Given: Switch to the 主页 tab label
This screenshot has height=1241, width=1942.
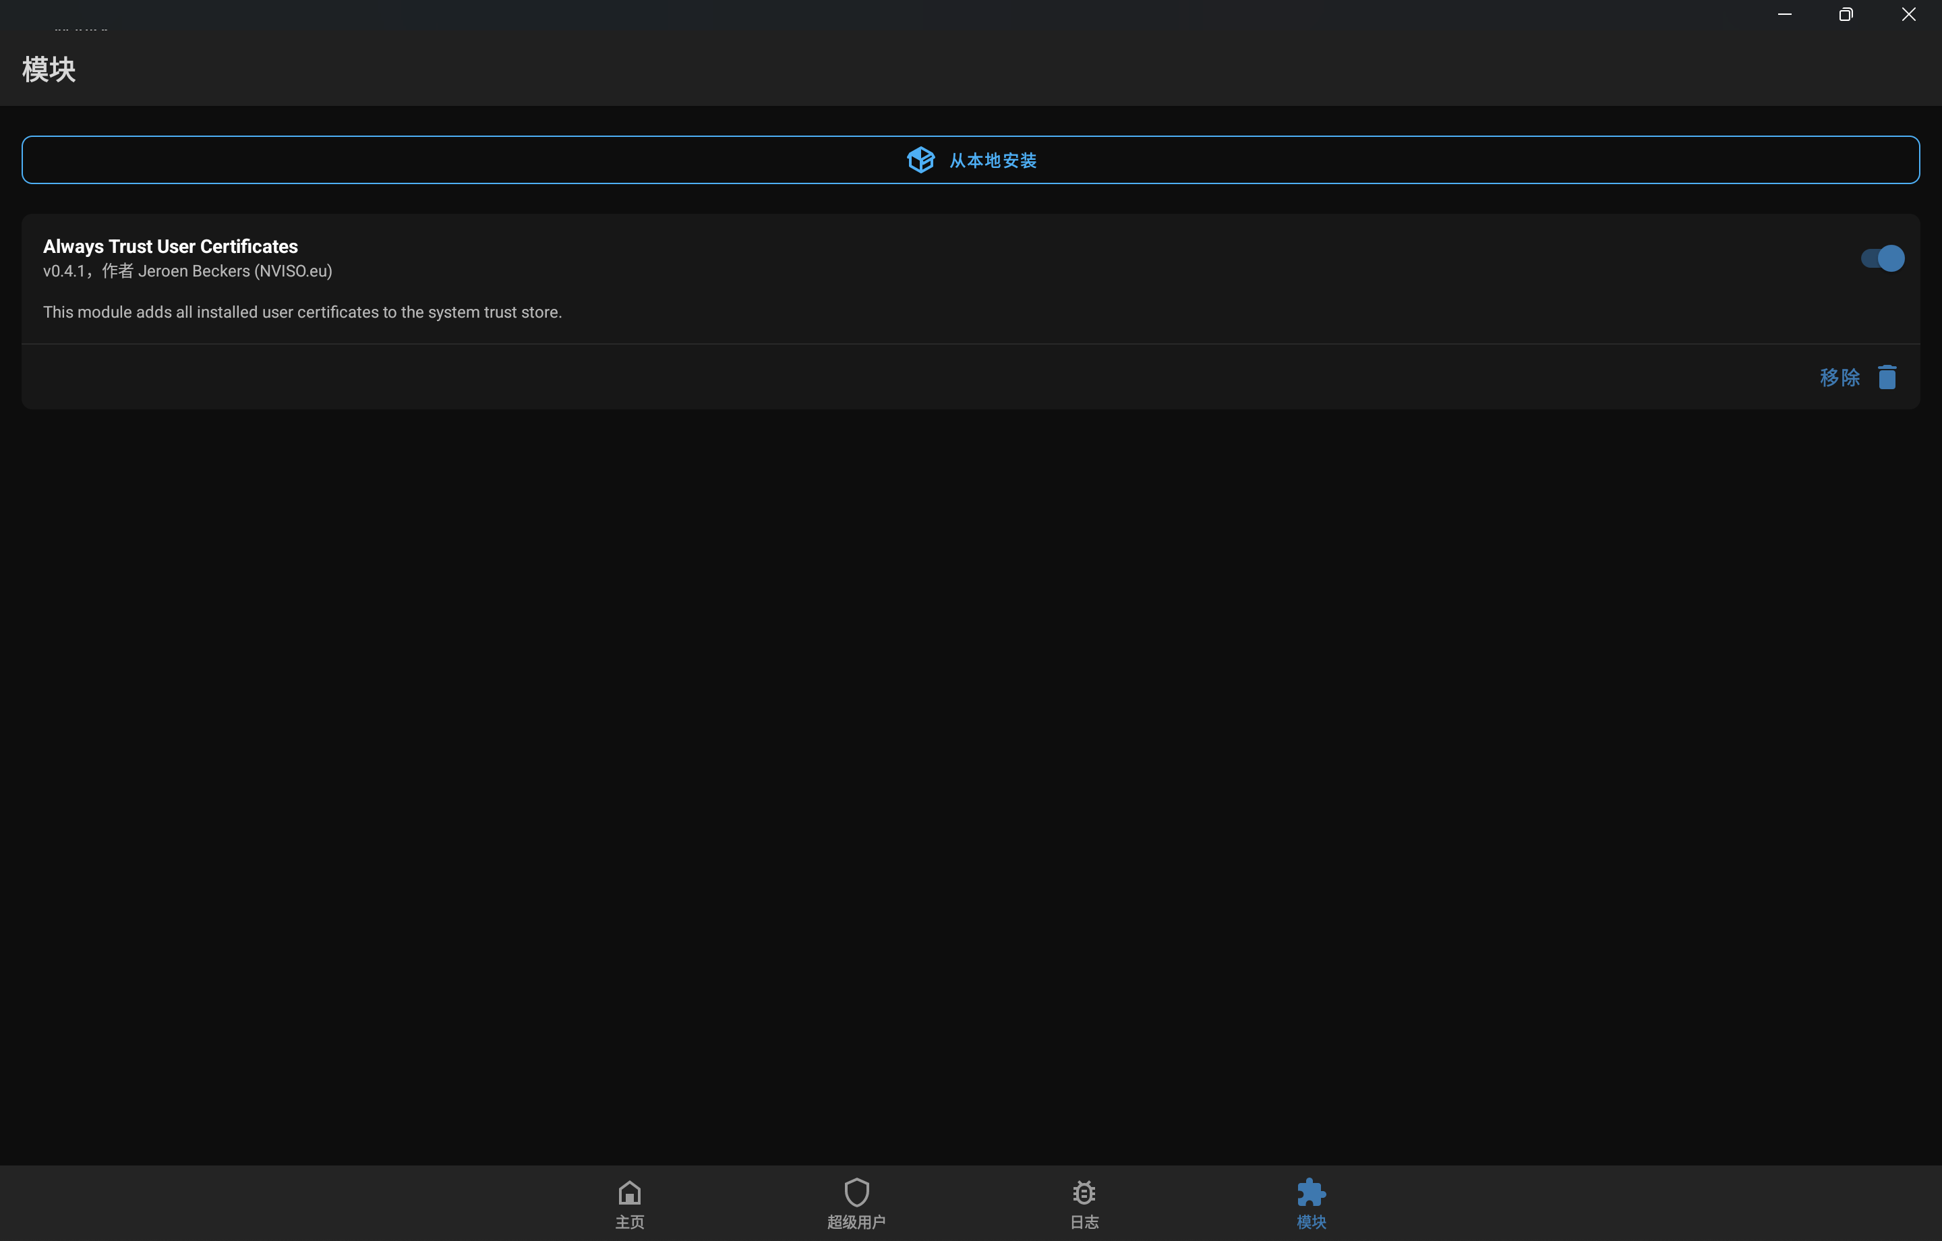Looking at the screenshot, I should [629, 1221].
